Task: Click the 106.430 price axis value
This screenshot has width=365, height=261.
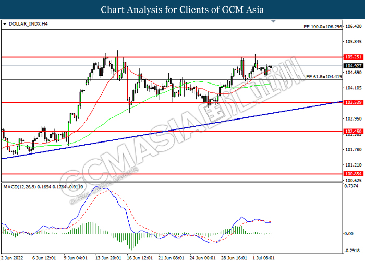Action: (354, 26)
